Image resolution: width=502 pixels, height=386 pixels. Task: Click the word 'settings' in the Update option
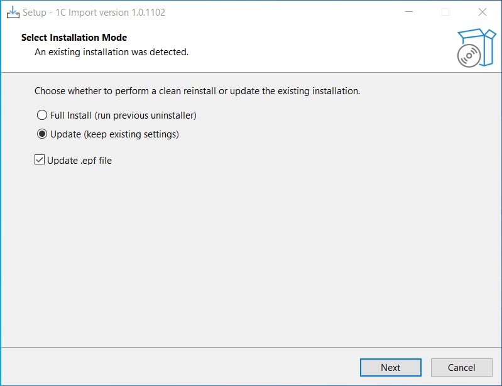pos(161,134)
